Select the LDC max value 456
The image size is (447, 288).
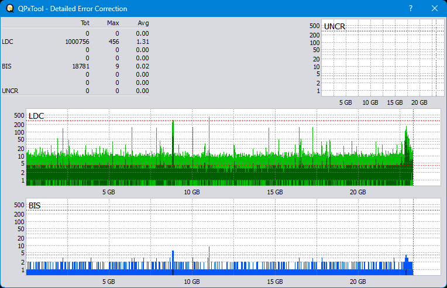(x=114, y=42)
